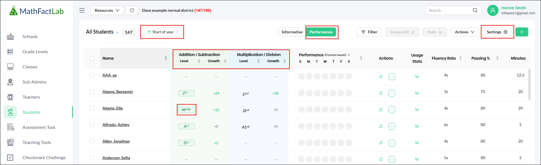Sort by the Name column

coord(166,58)
